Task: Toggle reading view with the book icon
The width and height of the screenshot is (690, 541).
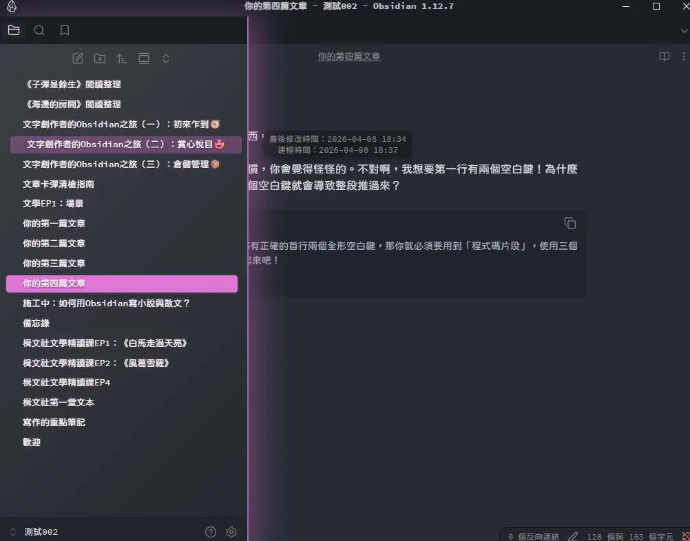Action: pos(664,56)
